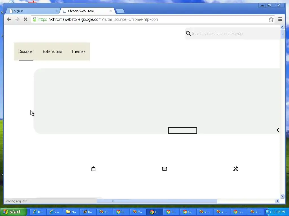
Task: Open the Themes section
Action: 78,51
